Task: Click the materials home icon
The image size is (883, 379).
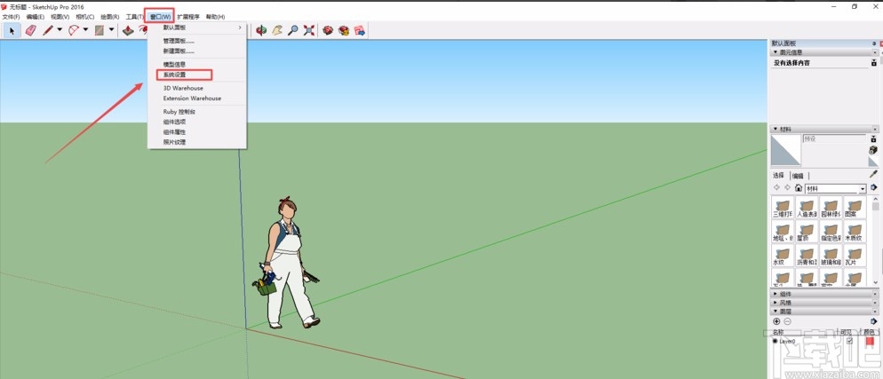Action: point(798,188)
